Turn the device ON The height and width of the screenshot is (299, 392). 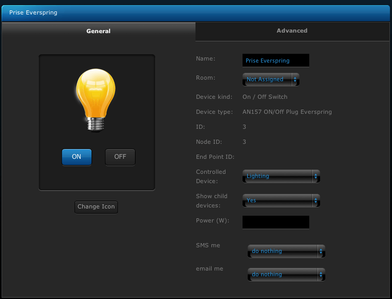pyautogui.click(x=77, y=157)
